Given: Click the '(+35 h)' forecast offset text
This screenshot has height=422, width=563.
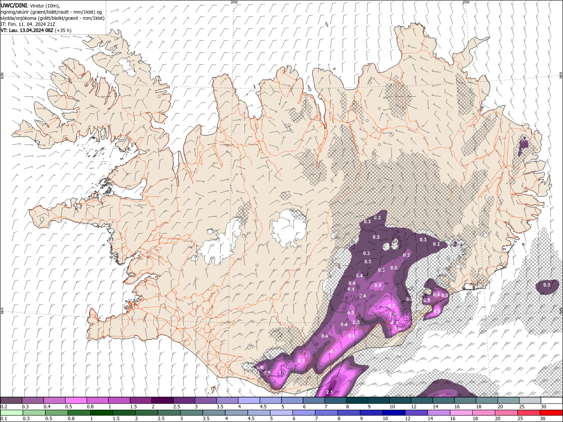Looking at the screenshot, I should [x=63, y=30].
